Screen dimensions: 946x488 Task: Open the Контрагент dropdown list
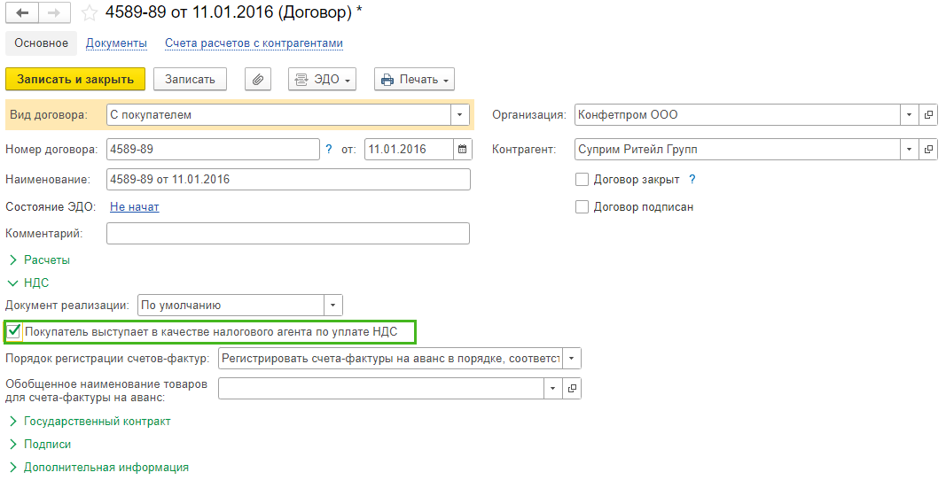[x=909, y=150]
